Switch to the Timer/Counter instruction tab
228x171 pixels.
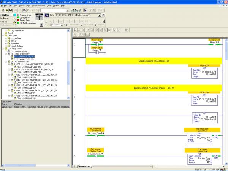click(x=74, y=25)
